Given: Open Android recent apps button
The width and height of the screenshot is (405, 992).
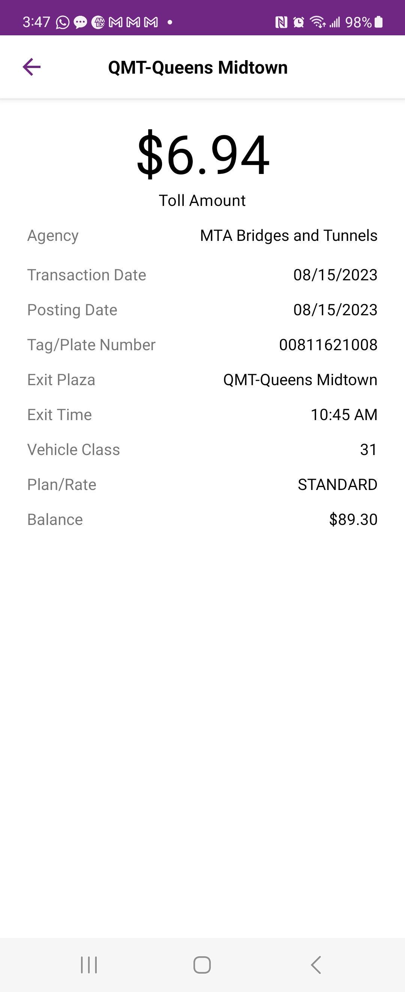Looking at the screenshot, I should [x=89, y=965].
